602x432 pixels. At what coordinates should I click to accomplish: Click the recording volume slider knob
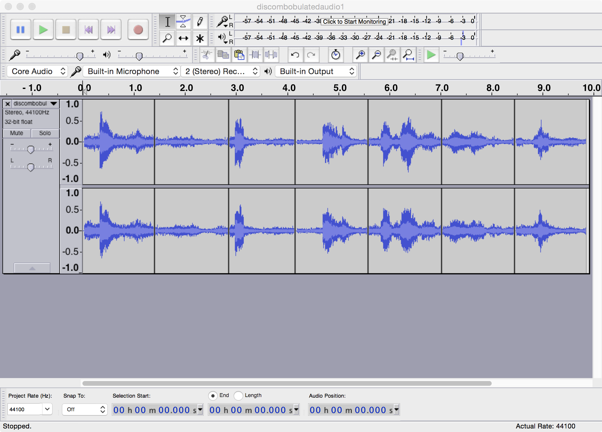point(80,56)
